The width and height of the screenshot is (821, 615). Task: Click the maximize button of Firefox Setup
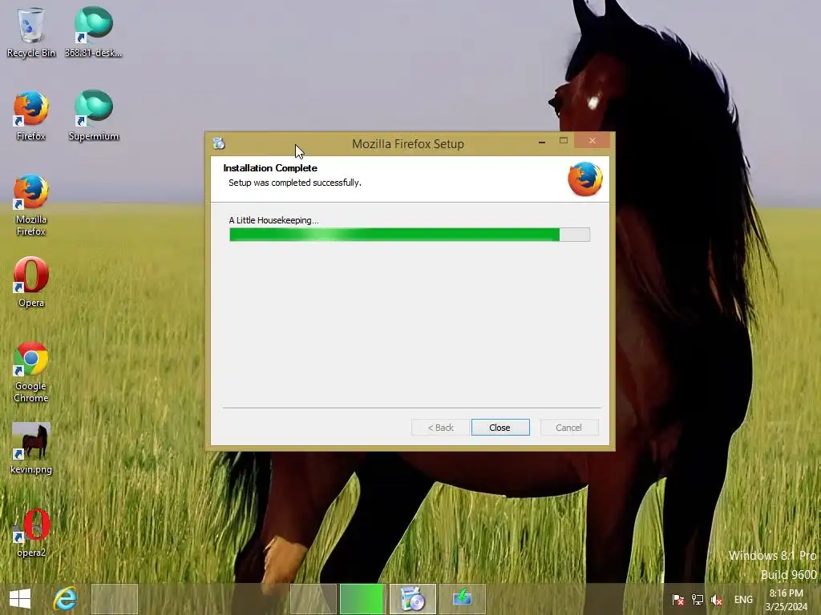[564, 141]
